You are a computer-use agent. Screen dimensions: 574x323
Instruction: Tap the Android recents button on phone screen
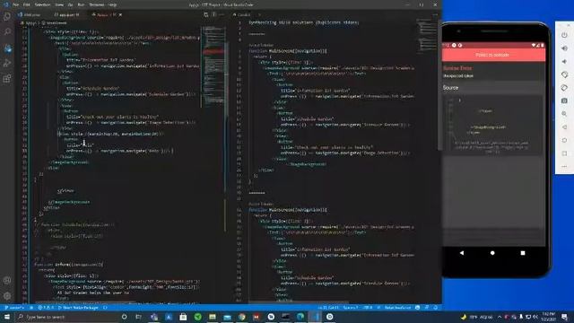click(x=523, y=253)
